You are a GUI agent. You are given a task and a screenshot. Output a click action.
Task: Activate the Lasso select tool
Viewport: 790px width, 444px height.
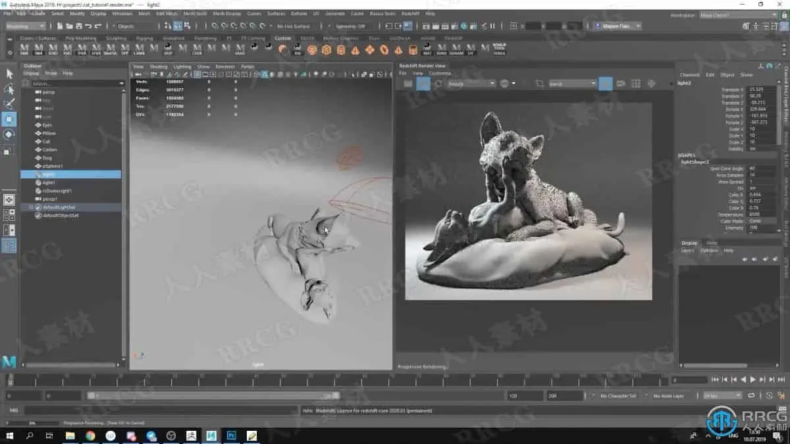9,89
